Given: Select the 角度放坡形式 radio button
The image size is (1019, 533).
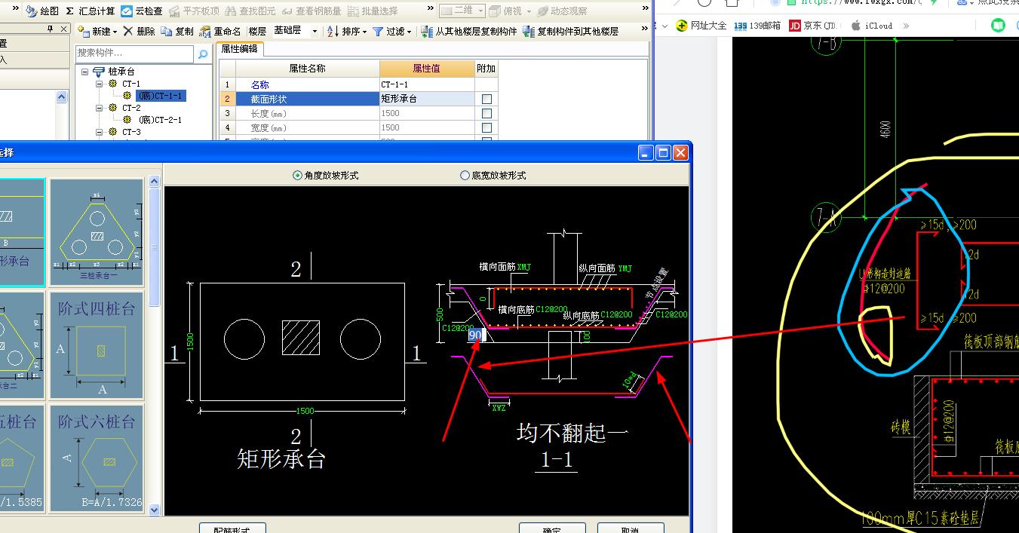Looking at the screenshot, I should 297,175.
